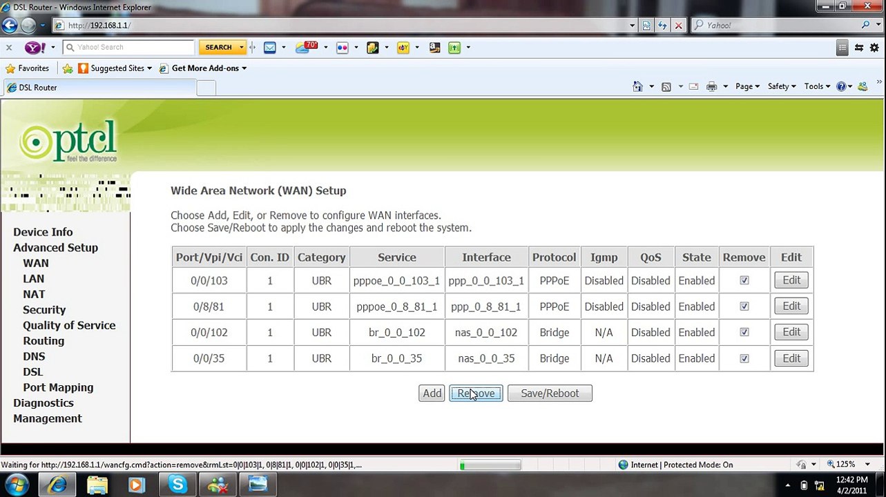Expand the Home button dropdown arrow
The image size is (886, 497).
[651, 87]
